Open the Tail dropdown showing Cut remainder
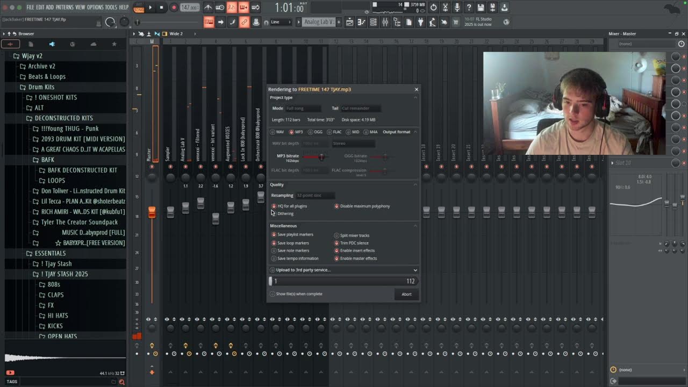 (361, 108)
